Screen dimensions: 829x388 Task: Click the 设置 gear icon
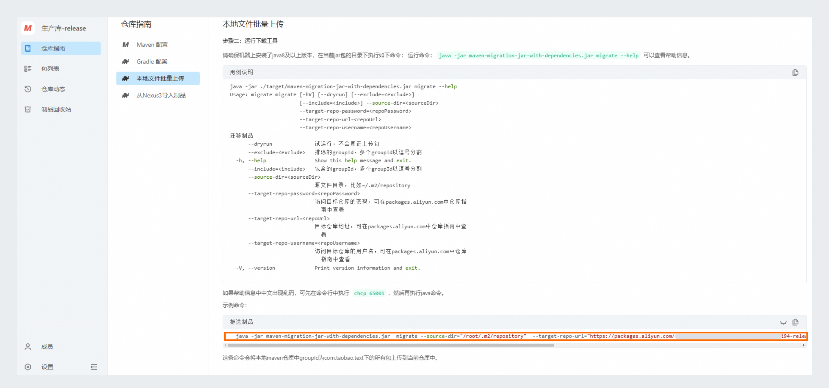pos(28,367)
